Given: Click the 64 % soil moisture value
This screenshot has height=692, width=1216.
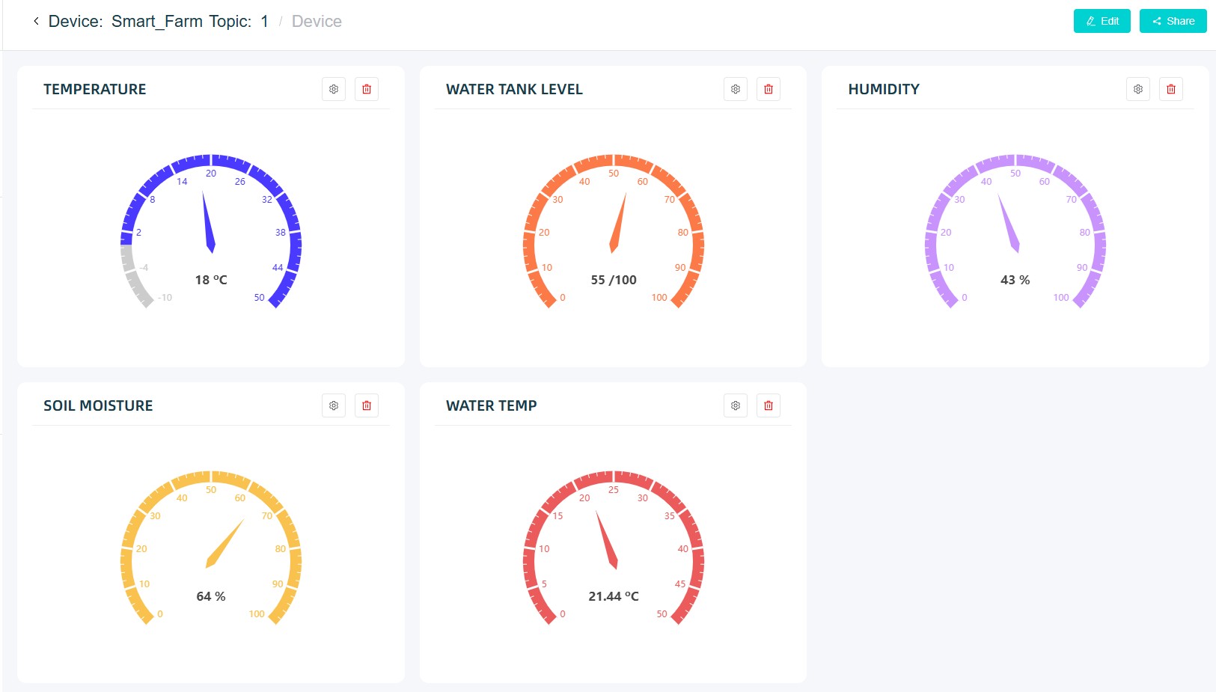Looking at the screenshot, I should click(x=211, y=596).
